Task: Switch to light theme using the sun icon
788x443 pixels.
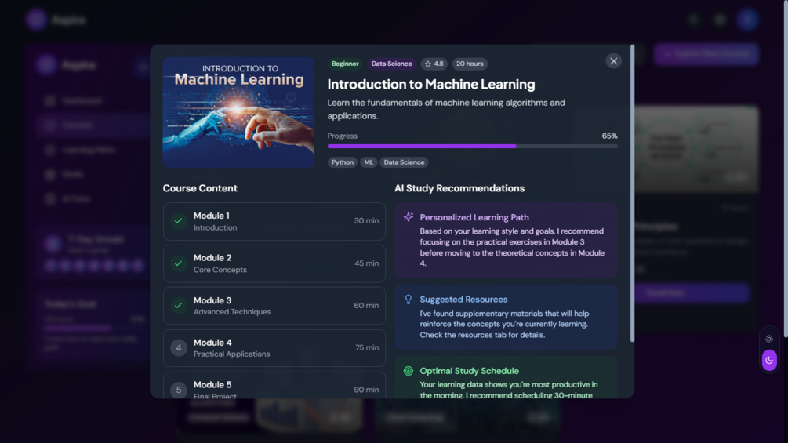Action: pyautogui.click(x=769, y=339)
